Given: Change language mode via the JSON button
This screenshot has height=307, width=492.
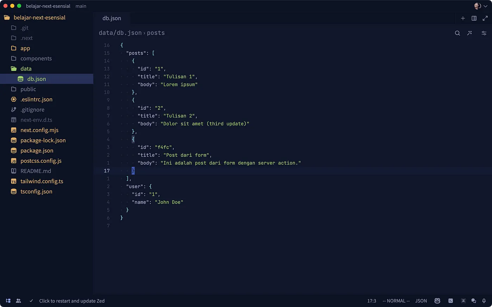Looking at the screenshot, I should point(421,301).
